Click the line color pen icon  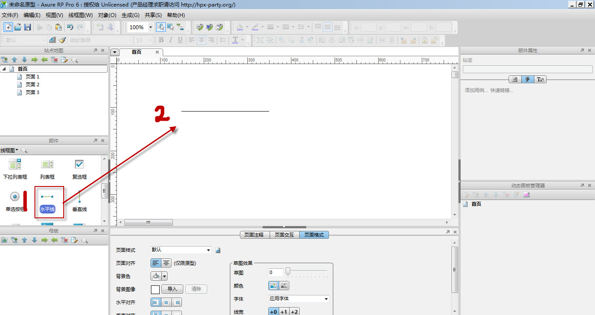[x=255, y=27]
